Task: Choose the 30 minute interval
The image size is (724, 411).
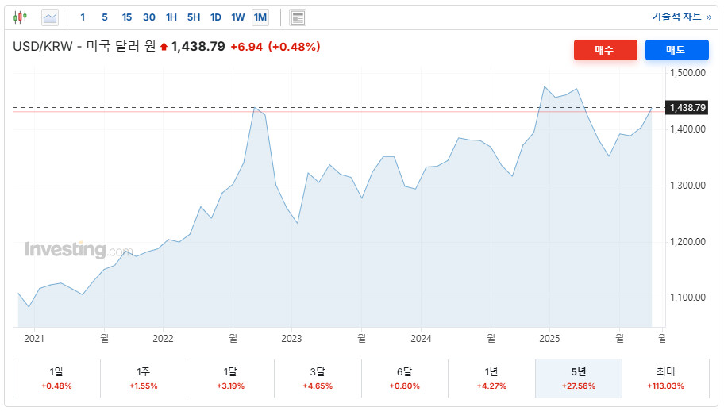Action: [x=149, y=17]
